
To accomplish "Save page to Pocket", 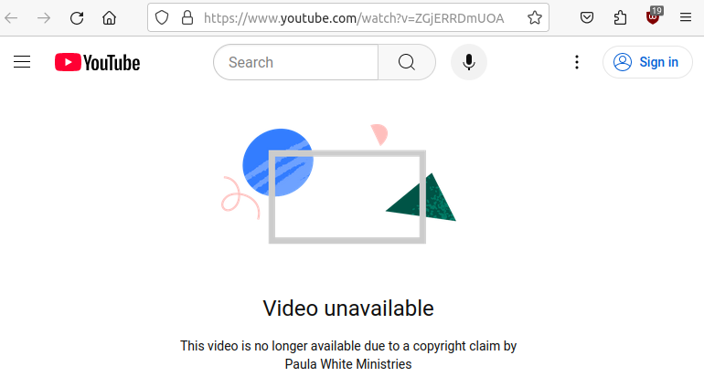I will coord(587,18).
